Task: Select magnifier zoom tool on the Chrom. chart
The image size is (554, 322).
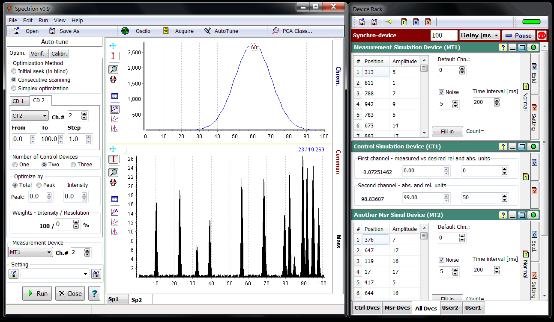Action: click(114, 69)
